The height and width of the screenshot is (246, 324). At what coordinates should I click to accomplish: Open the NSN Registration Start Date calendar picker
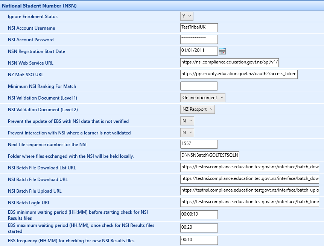(x=223, y=51)
